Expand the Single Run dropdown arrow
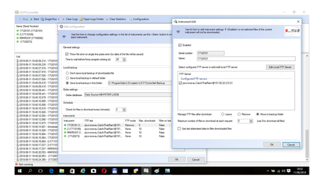324x185 pixels. point(59,19)
